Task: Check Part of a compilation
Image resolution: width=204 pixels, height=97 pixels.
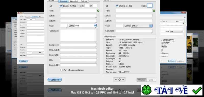Action: [61, 70]
